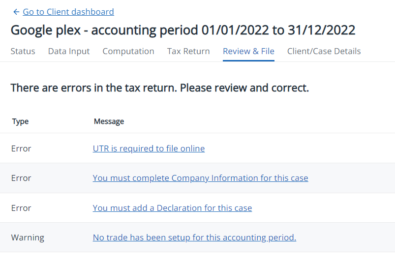The image size is (395, 265).
Task: Open the Go to Client dashboard link
Action: 68,12
